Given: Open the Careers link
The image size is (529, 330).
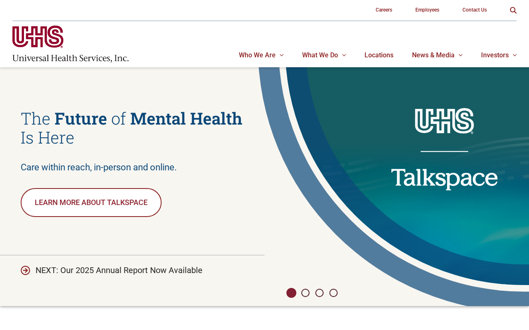Looking at the screenshot, I should (384, 10).
